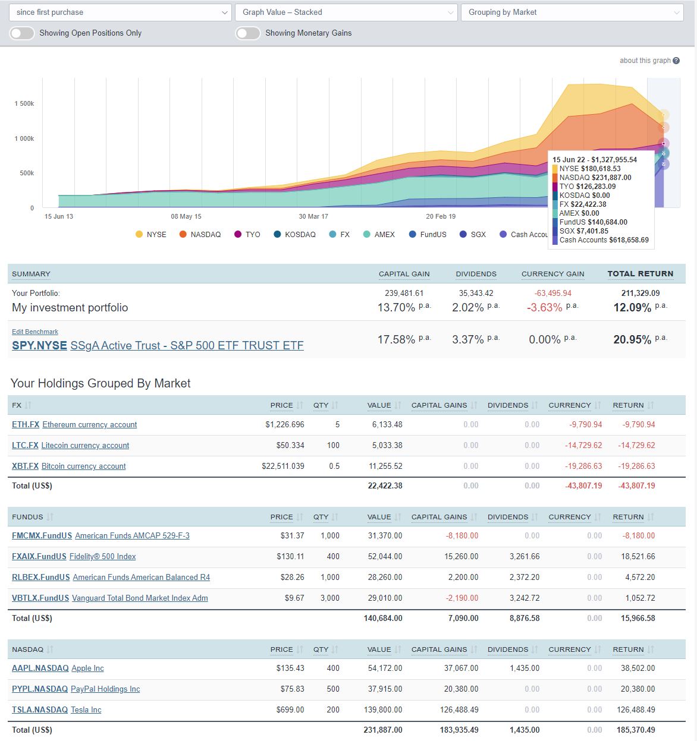The width and height of the screenshot is (697, 741).
Task: Click the '211,329.09' total return value
Action: 641,293
